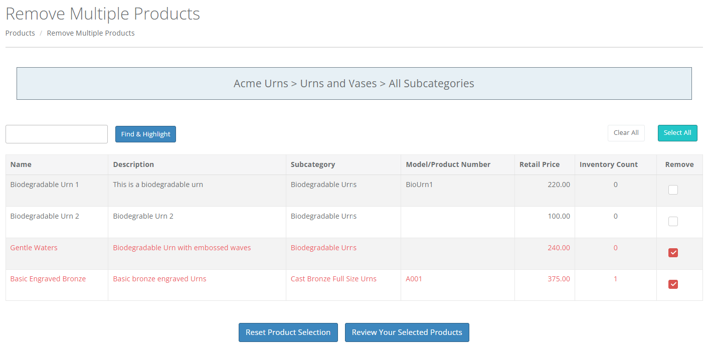707x346 pixels.
Task: Click the Model/Product Number column header
Action: 448,164
